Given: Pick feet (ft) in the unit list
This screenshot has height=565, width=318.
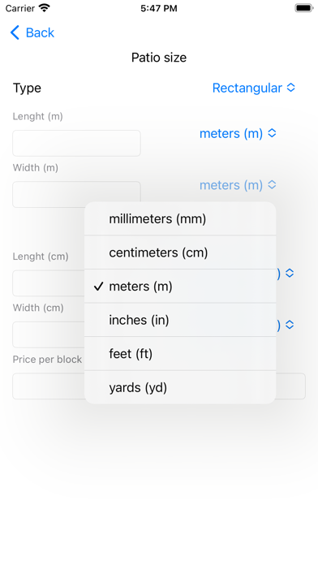Looking at the screenshot, I should coord(180,354).
